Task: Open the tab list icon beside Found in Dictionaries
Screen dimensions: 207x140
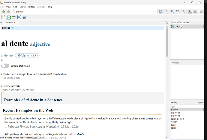Action: click(x=167, y=23)
